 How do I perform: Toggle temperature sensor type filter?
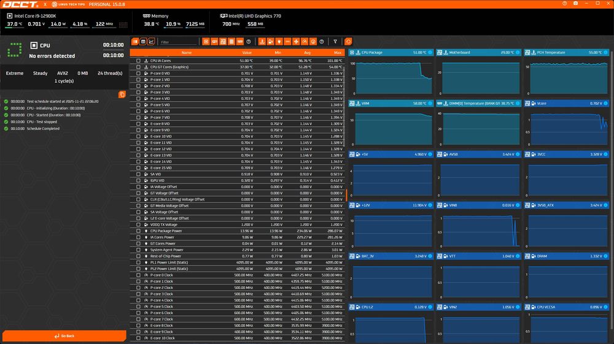(262, 42)
